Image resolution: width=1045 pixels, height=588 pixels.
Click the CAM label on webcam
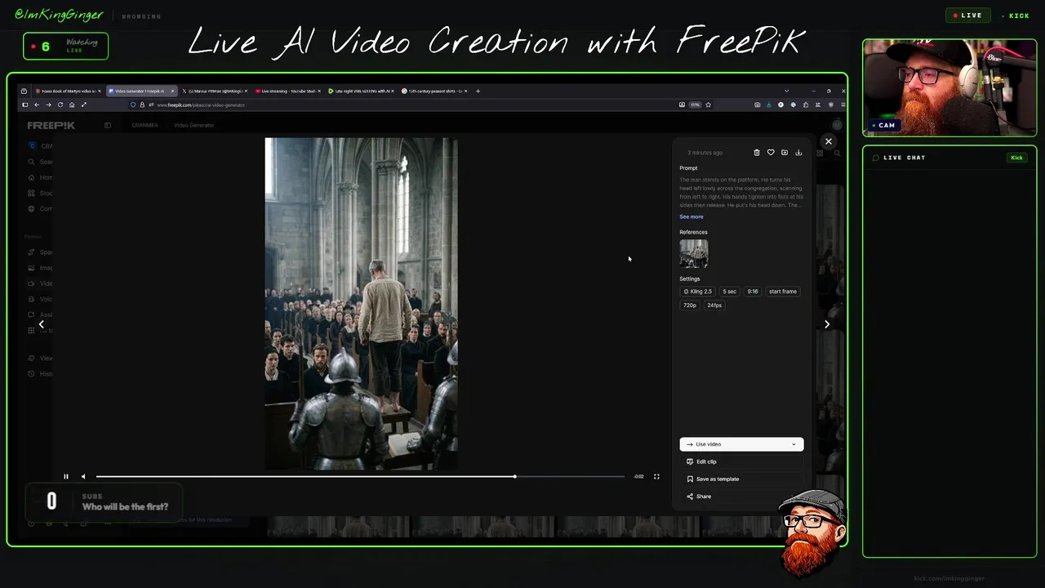coord(884,125)
